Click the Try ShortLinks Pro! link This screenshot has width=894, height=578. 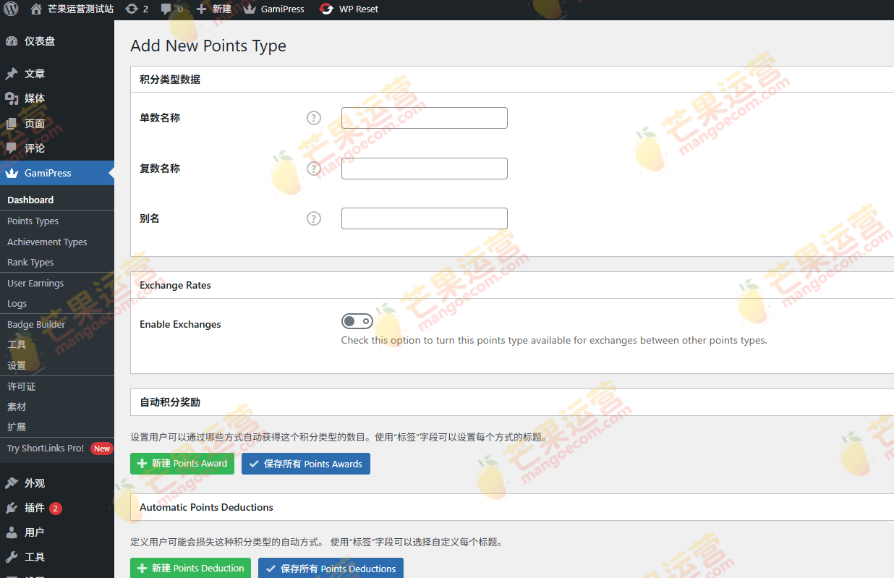click(46, 449)
